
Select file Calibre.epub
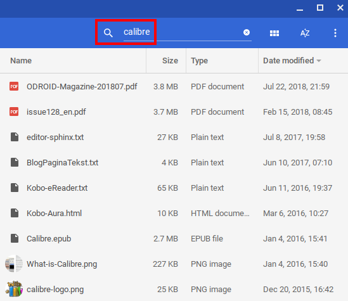(49, 239)
